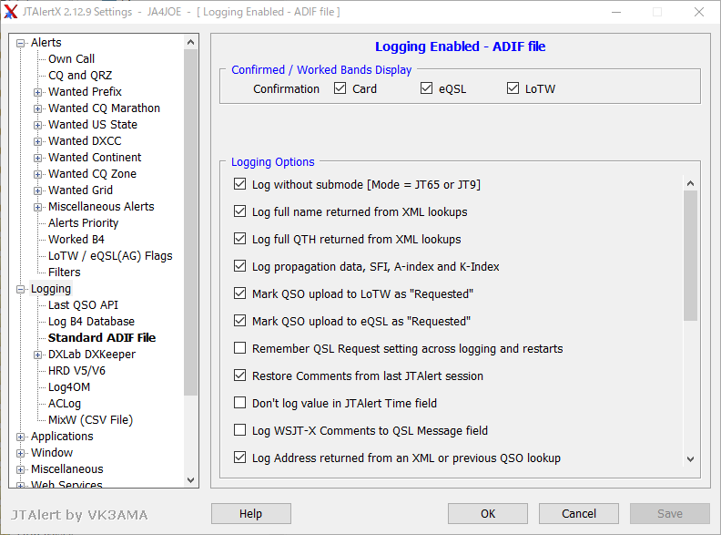
Task: Expand the DXLab DXKeeper node
Action: point(37,355)
